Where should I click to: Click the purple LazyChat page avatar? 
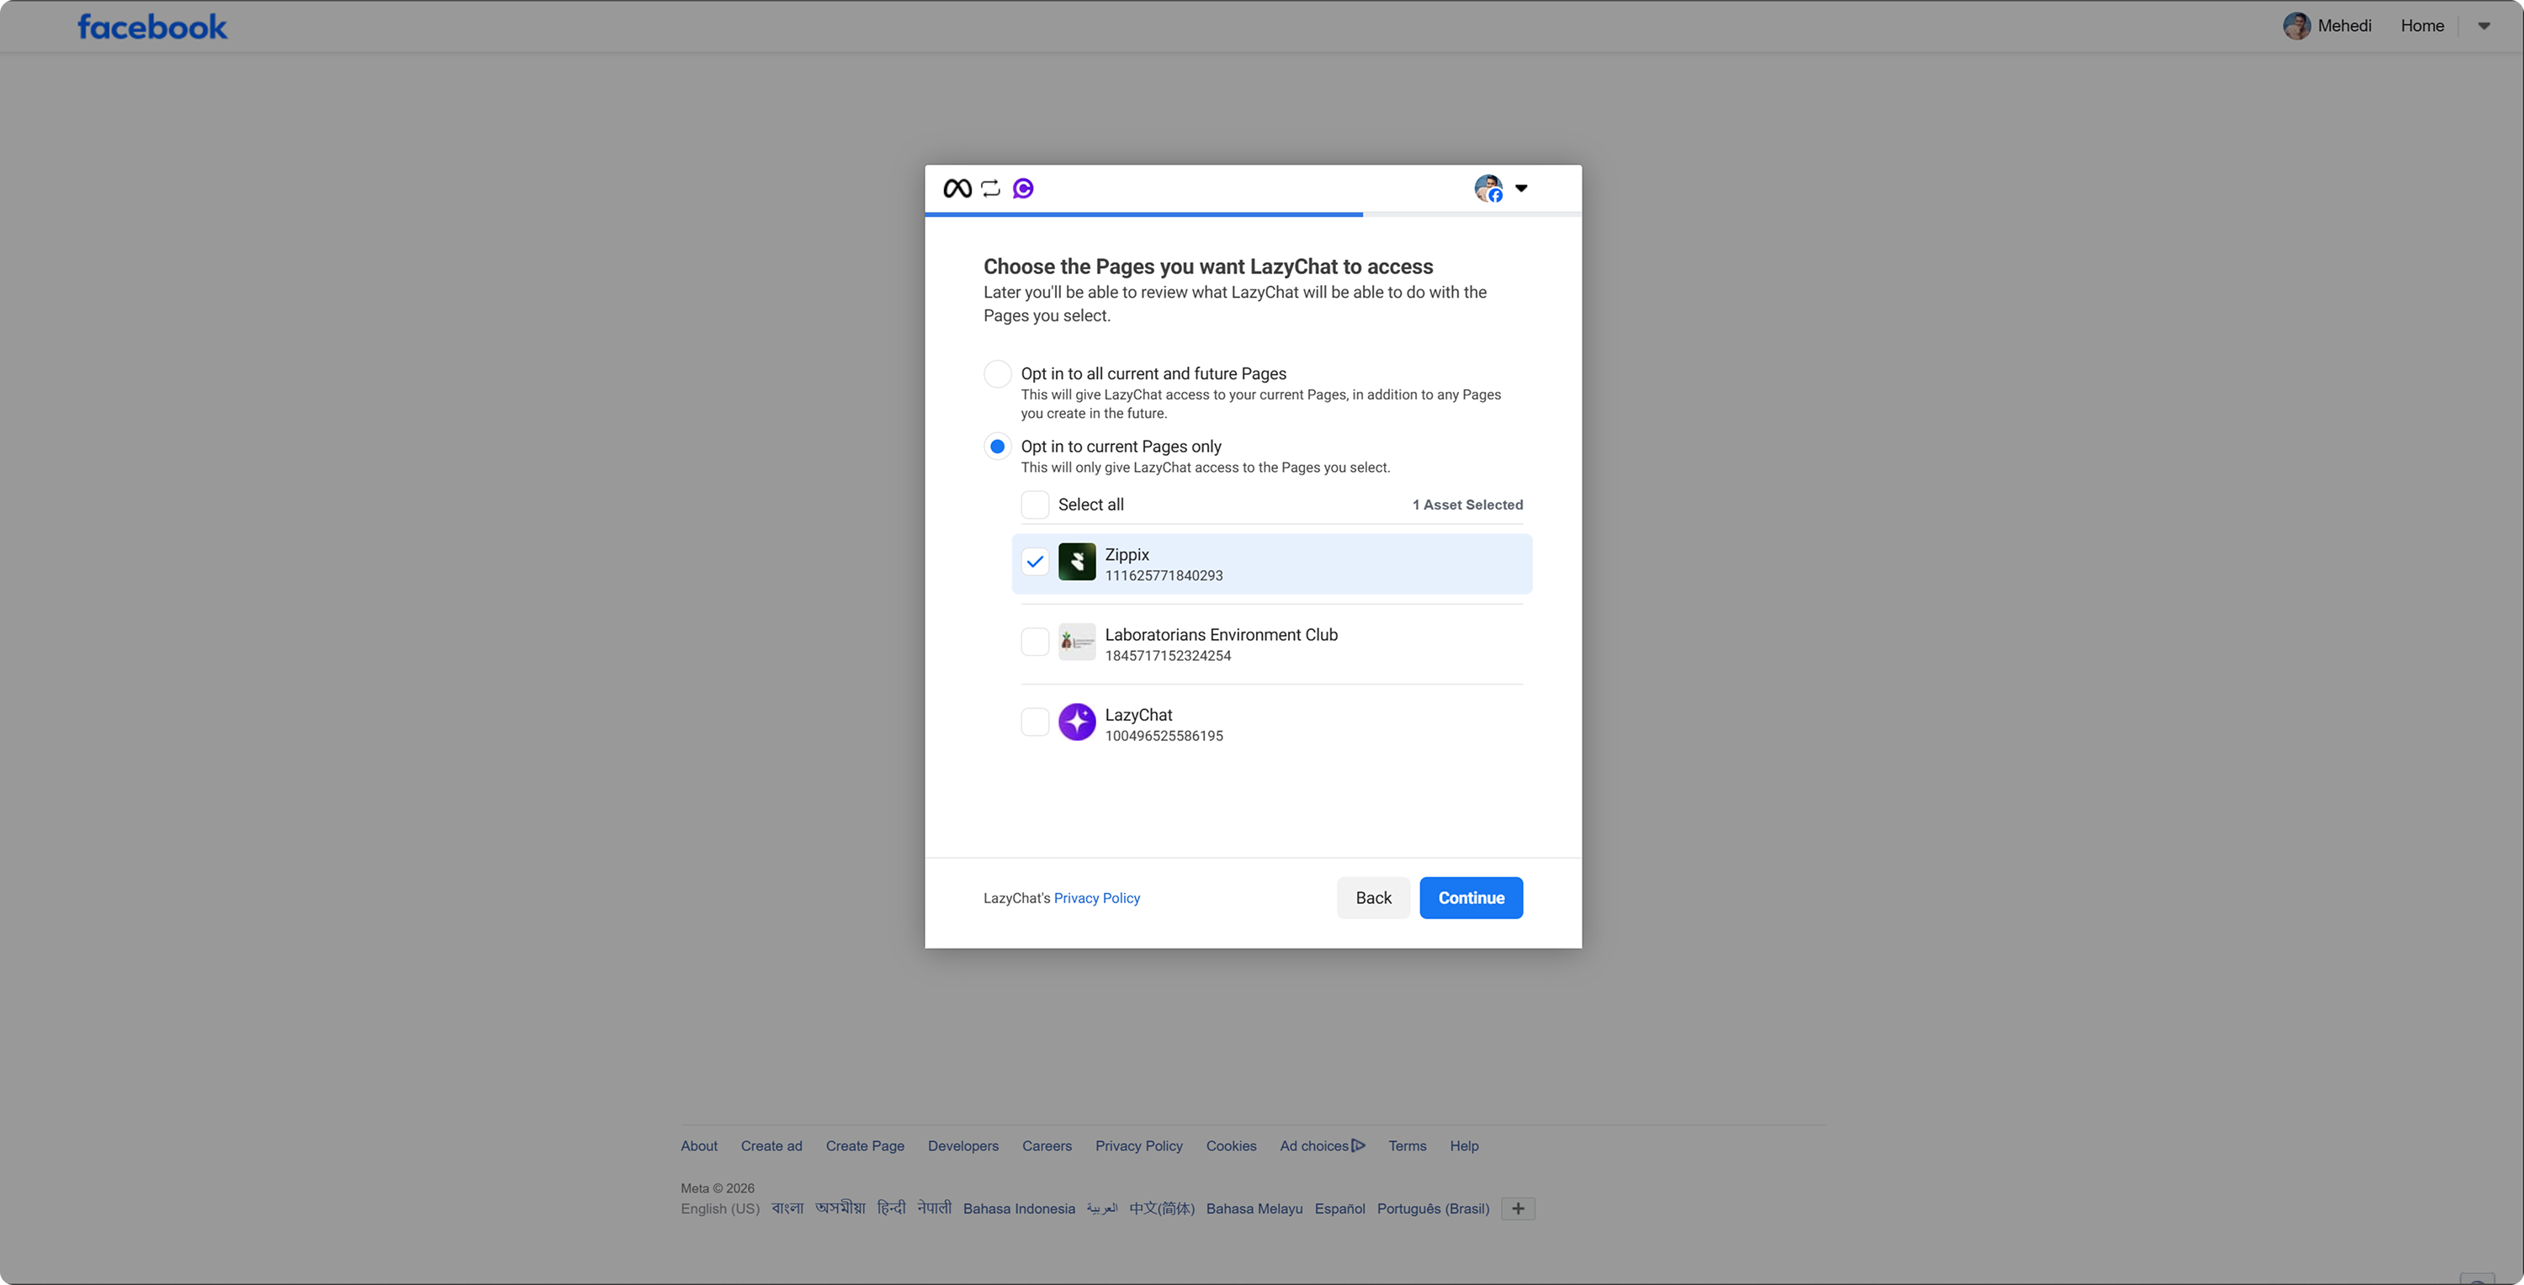click(1077, 723)
